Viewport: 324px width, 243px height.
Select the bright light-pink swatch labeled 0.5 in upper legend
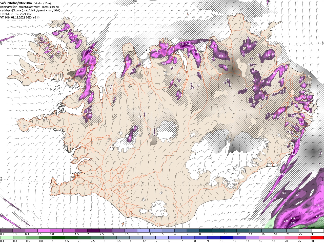(44, 231)
